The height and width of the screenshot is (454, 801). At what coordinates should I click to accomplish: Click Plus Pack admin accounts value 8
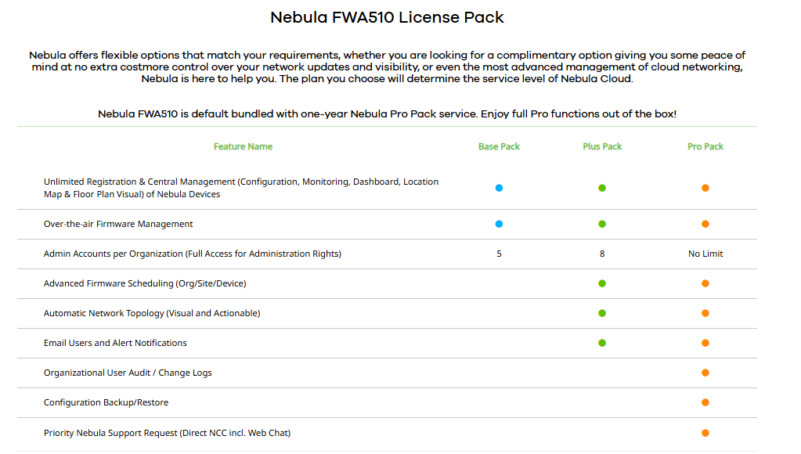point(602,254)
